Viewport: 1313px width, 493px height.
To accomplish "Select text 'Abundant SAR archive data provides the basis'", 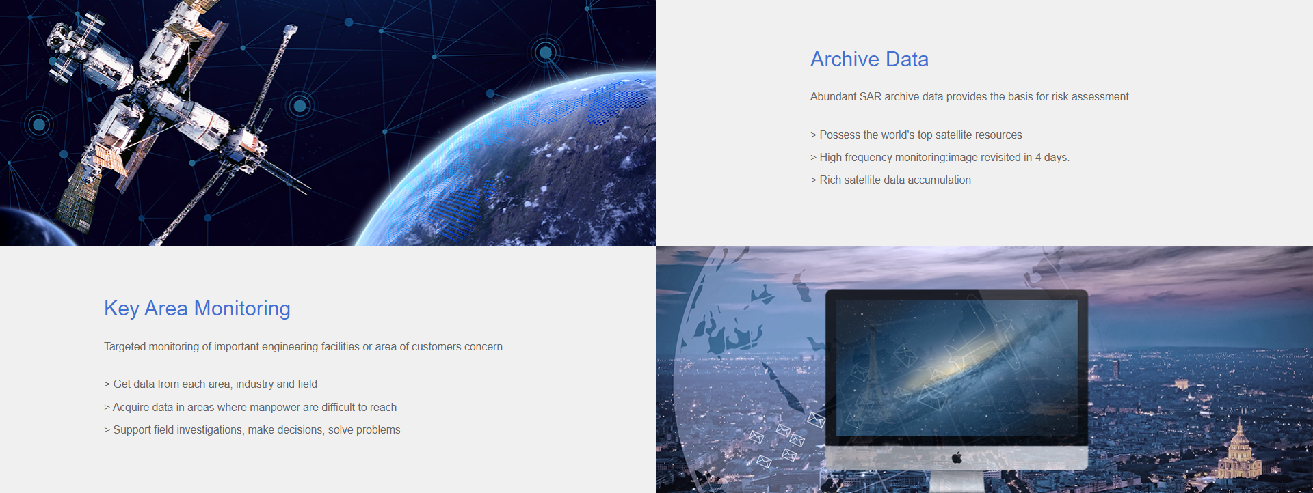I will [921, 97].
